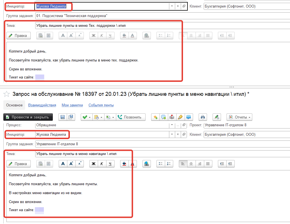Image resolution: width=290 pixels, height=224 pixels.
Task: Click the print icon in request toolbar
Action: coord(203,117)
